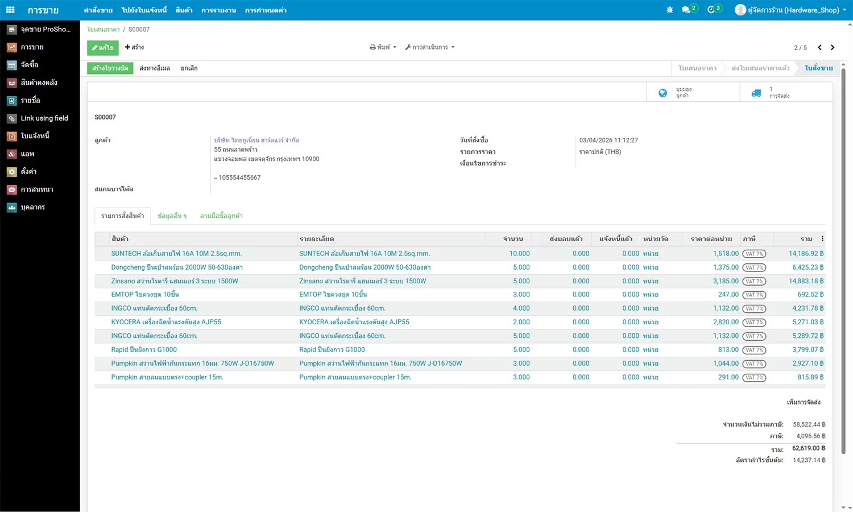This screenshot has height=512, width=853.
Task: Open the apps grid menu icon
Action: coord(10,10)
